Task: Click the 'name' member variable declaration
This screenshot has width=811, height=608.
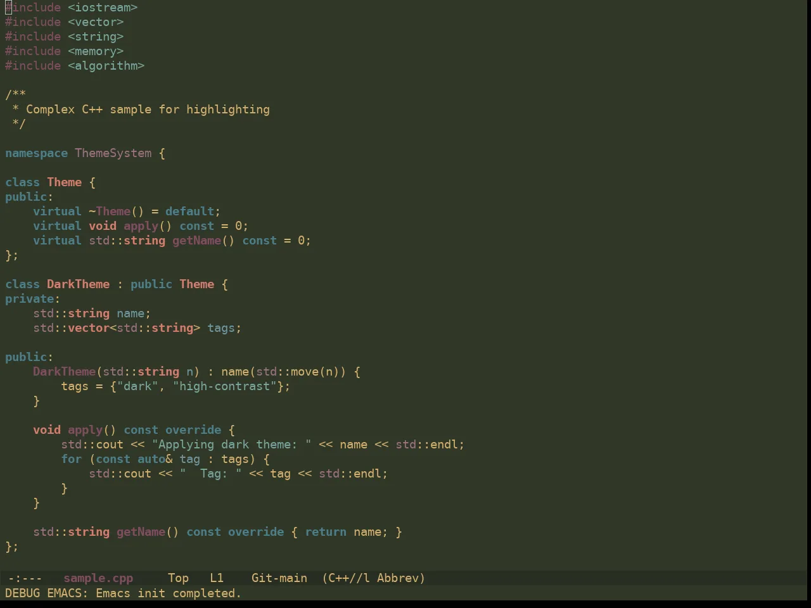Action: click(x=131, y=313)
